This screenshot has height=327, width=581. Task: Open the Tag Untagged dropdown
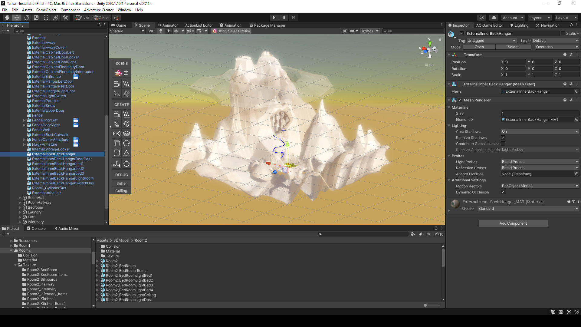[491, 41]
